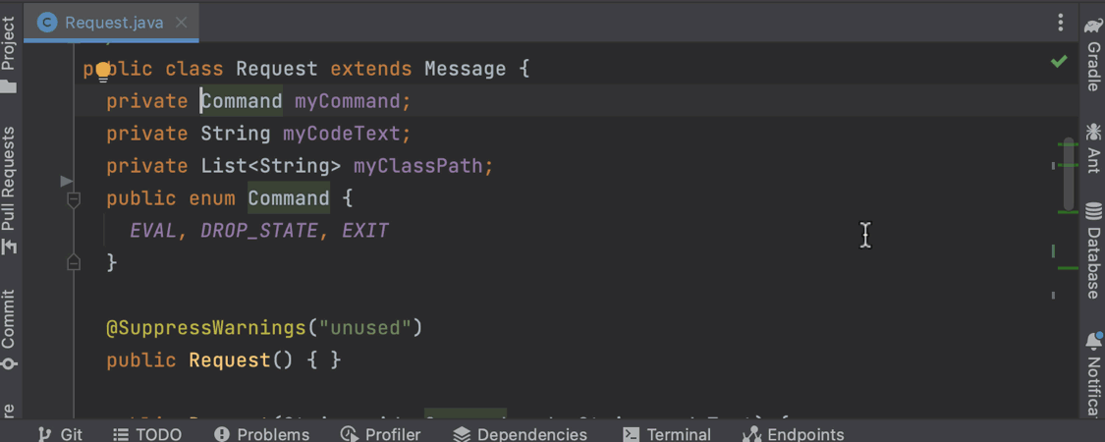
Task: Click the green inspection checkmark indicator
Action: tap(1059, 62)
